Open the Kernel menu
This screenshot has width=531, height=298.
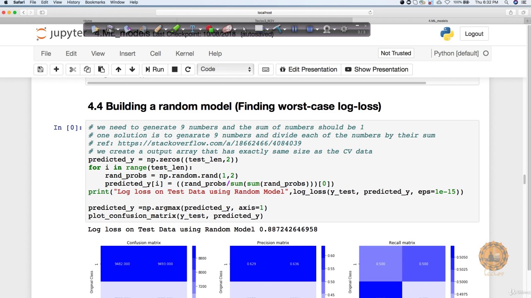185,53
